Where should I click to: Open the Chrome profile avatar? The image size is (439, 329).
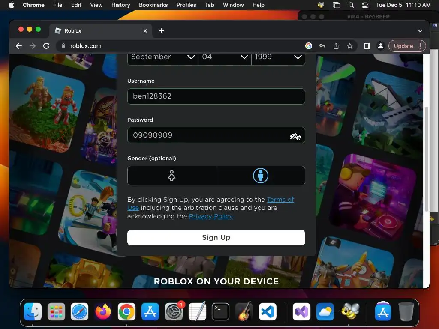point(381,46)
